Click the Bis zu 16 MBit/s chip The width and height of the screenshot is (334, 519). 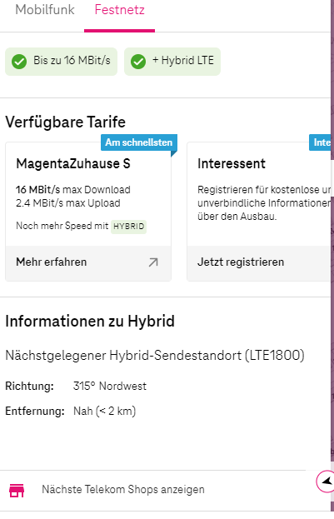click(62, 62)
